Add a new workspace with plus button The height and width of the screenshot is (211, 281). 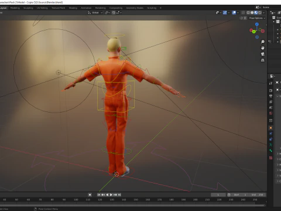[160, 8]
